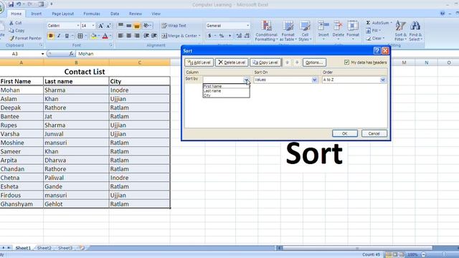Open the View ribbon tab
Image resolution: width=459 pixels, height=258 pixels.
coord(156,14)
